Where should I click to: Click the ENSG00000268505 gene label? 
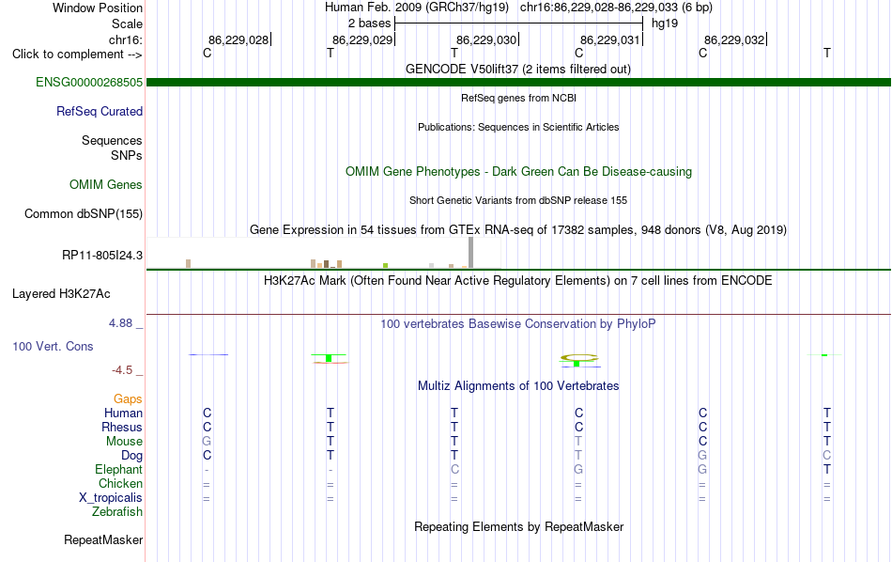click(89, 82)
